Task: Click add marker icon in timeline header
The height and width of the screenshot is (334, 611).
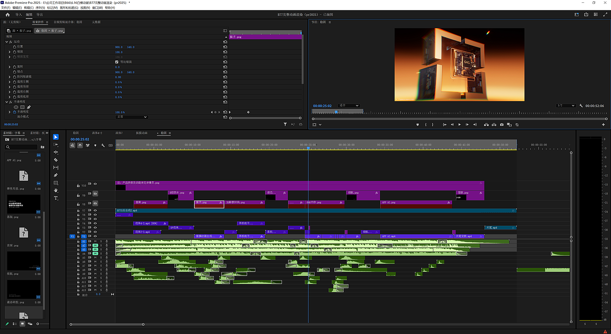Action: (x=95, y=146)
